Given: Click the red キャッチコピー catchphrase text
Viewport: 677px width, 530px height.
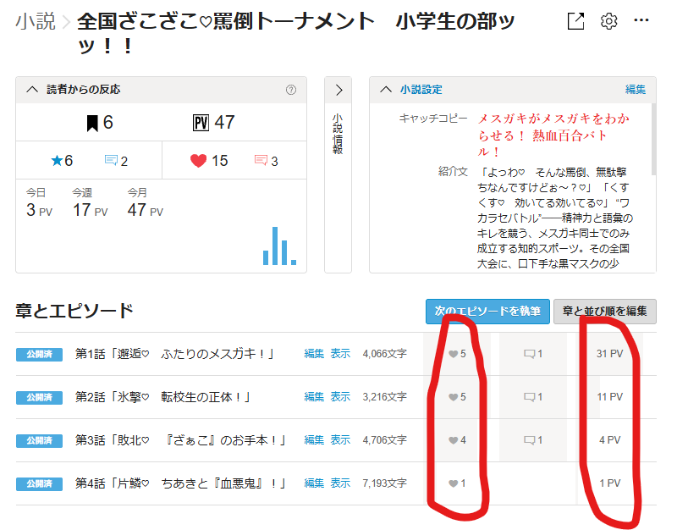Looking at the screenshot, I should tap(553, 135).
